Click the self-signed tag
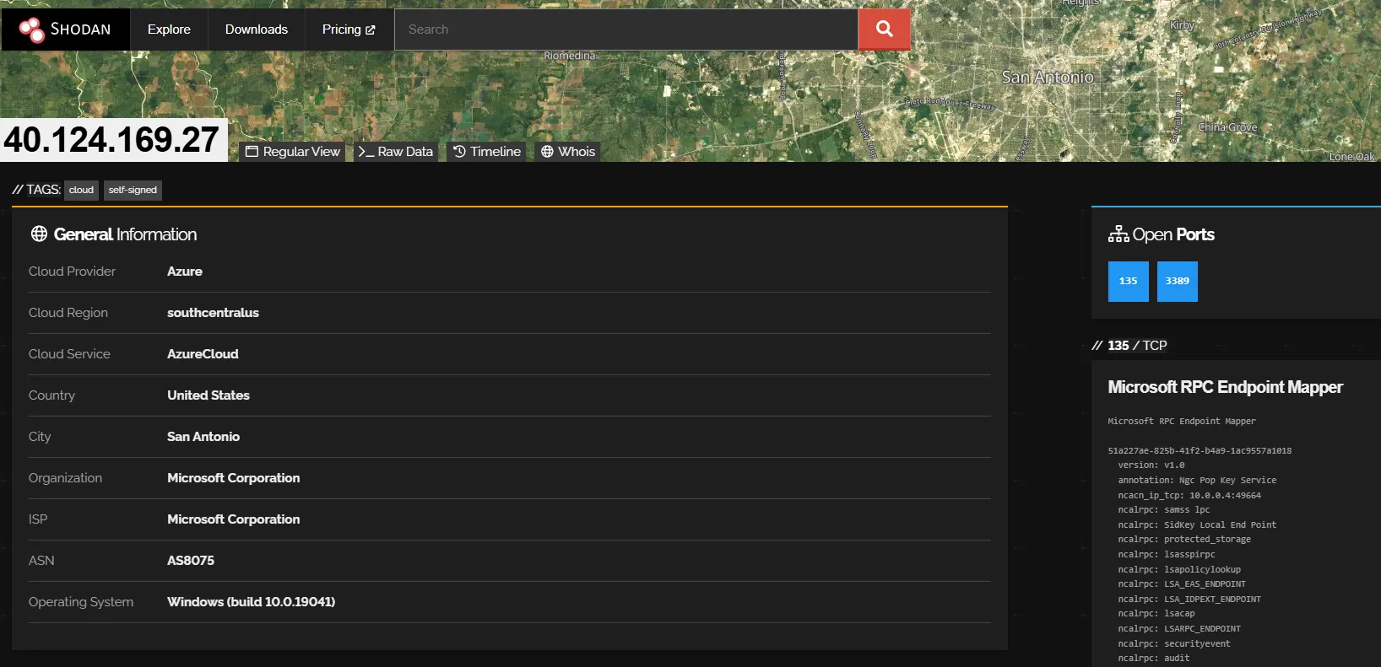Screen dimensions: 1381x667 click(133, 190)
